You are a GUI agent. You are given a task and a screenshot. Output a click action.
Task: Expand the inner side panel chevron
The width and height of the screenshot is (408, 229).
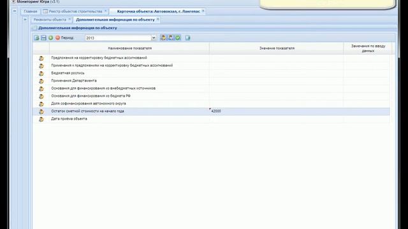coord(25,20)
